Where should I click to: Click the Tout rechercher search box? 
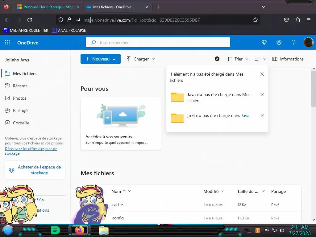158,42
